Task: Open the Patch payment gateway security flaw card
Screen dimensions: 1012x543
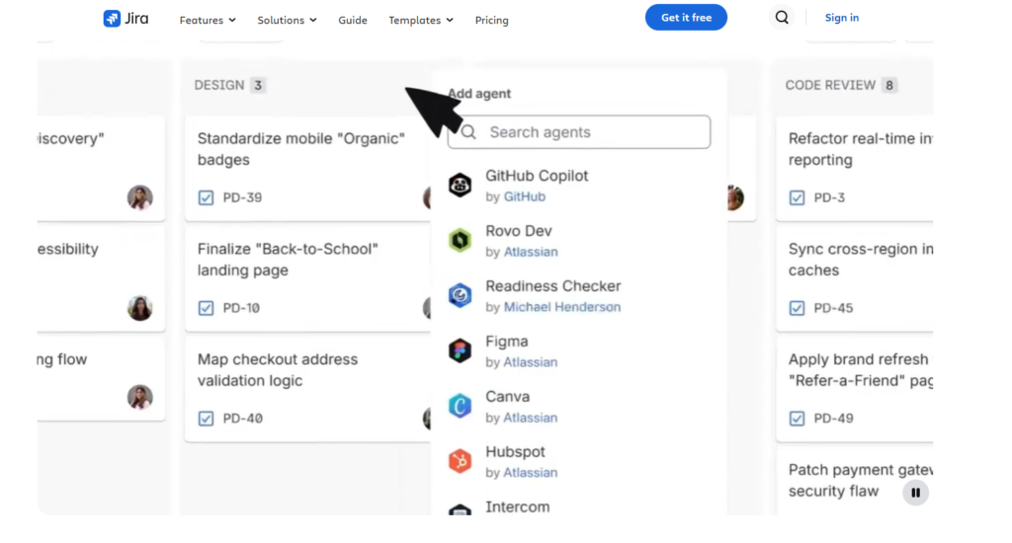Action: 855,482
